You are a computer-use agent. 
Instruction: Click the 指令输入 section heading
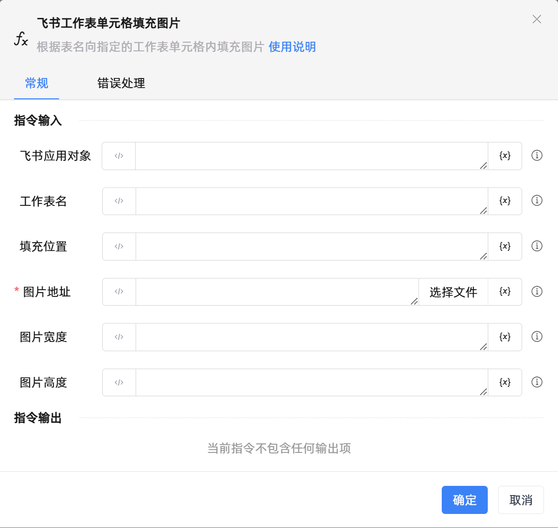pos(38,120)
